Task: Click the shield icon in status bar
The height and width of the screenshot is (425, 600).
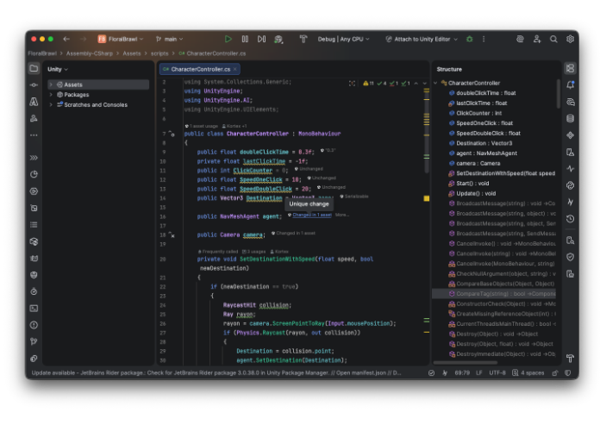Action: (568, 373)
